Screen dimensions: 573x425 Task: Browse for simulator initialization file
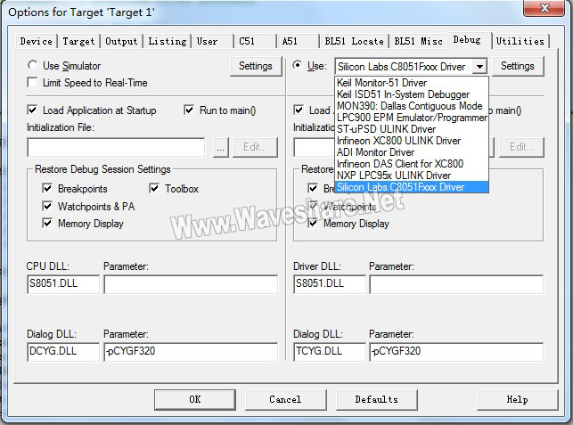220,148
